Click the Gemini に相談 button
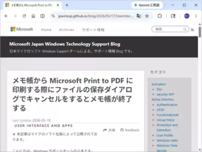The image size is (202, 152). click(x=147, y=5)
